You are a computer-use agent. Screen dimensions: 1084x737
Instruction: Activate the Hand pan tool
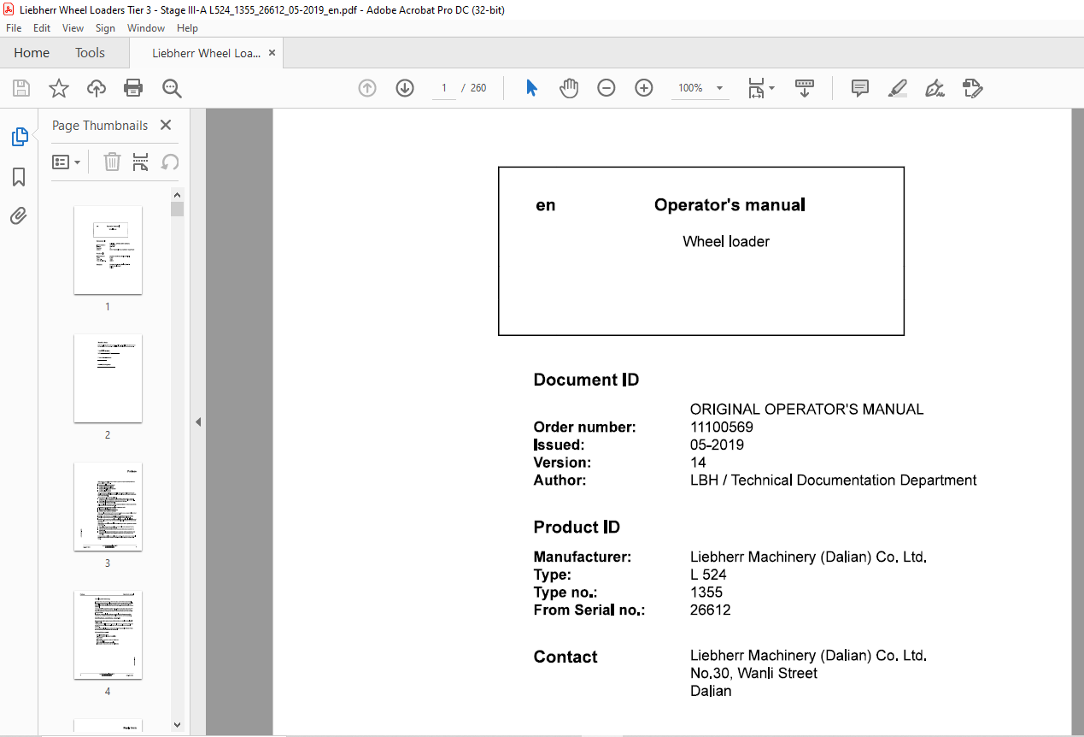[x=569, y=88]
